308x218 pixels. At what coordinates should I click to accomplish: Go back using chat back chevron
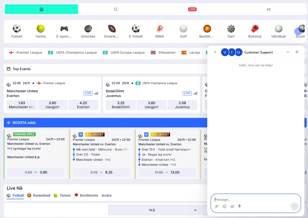click(x=215, y=52)
